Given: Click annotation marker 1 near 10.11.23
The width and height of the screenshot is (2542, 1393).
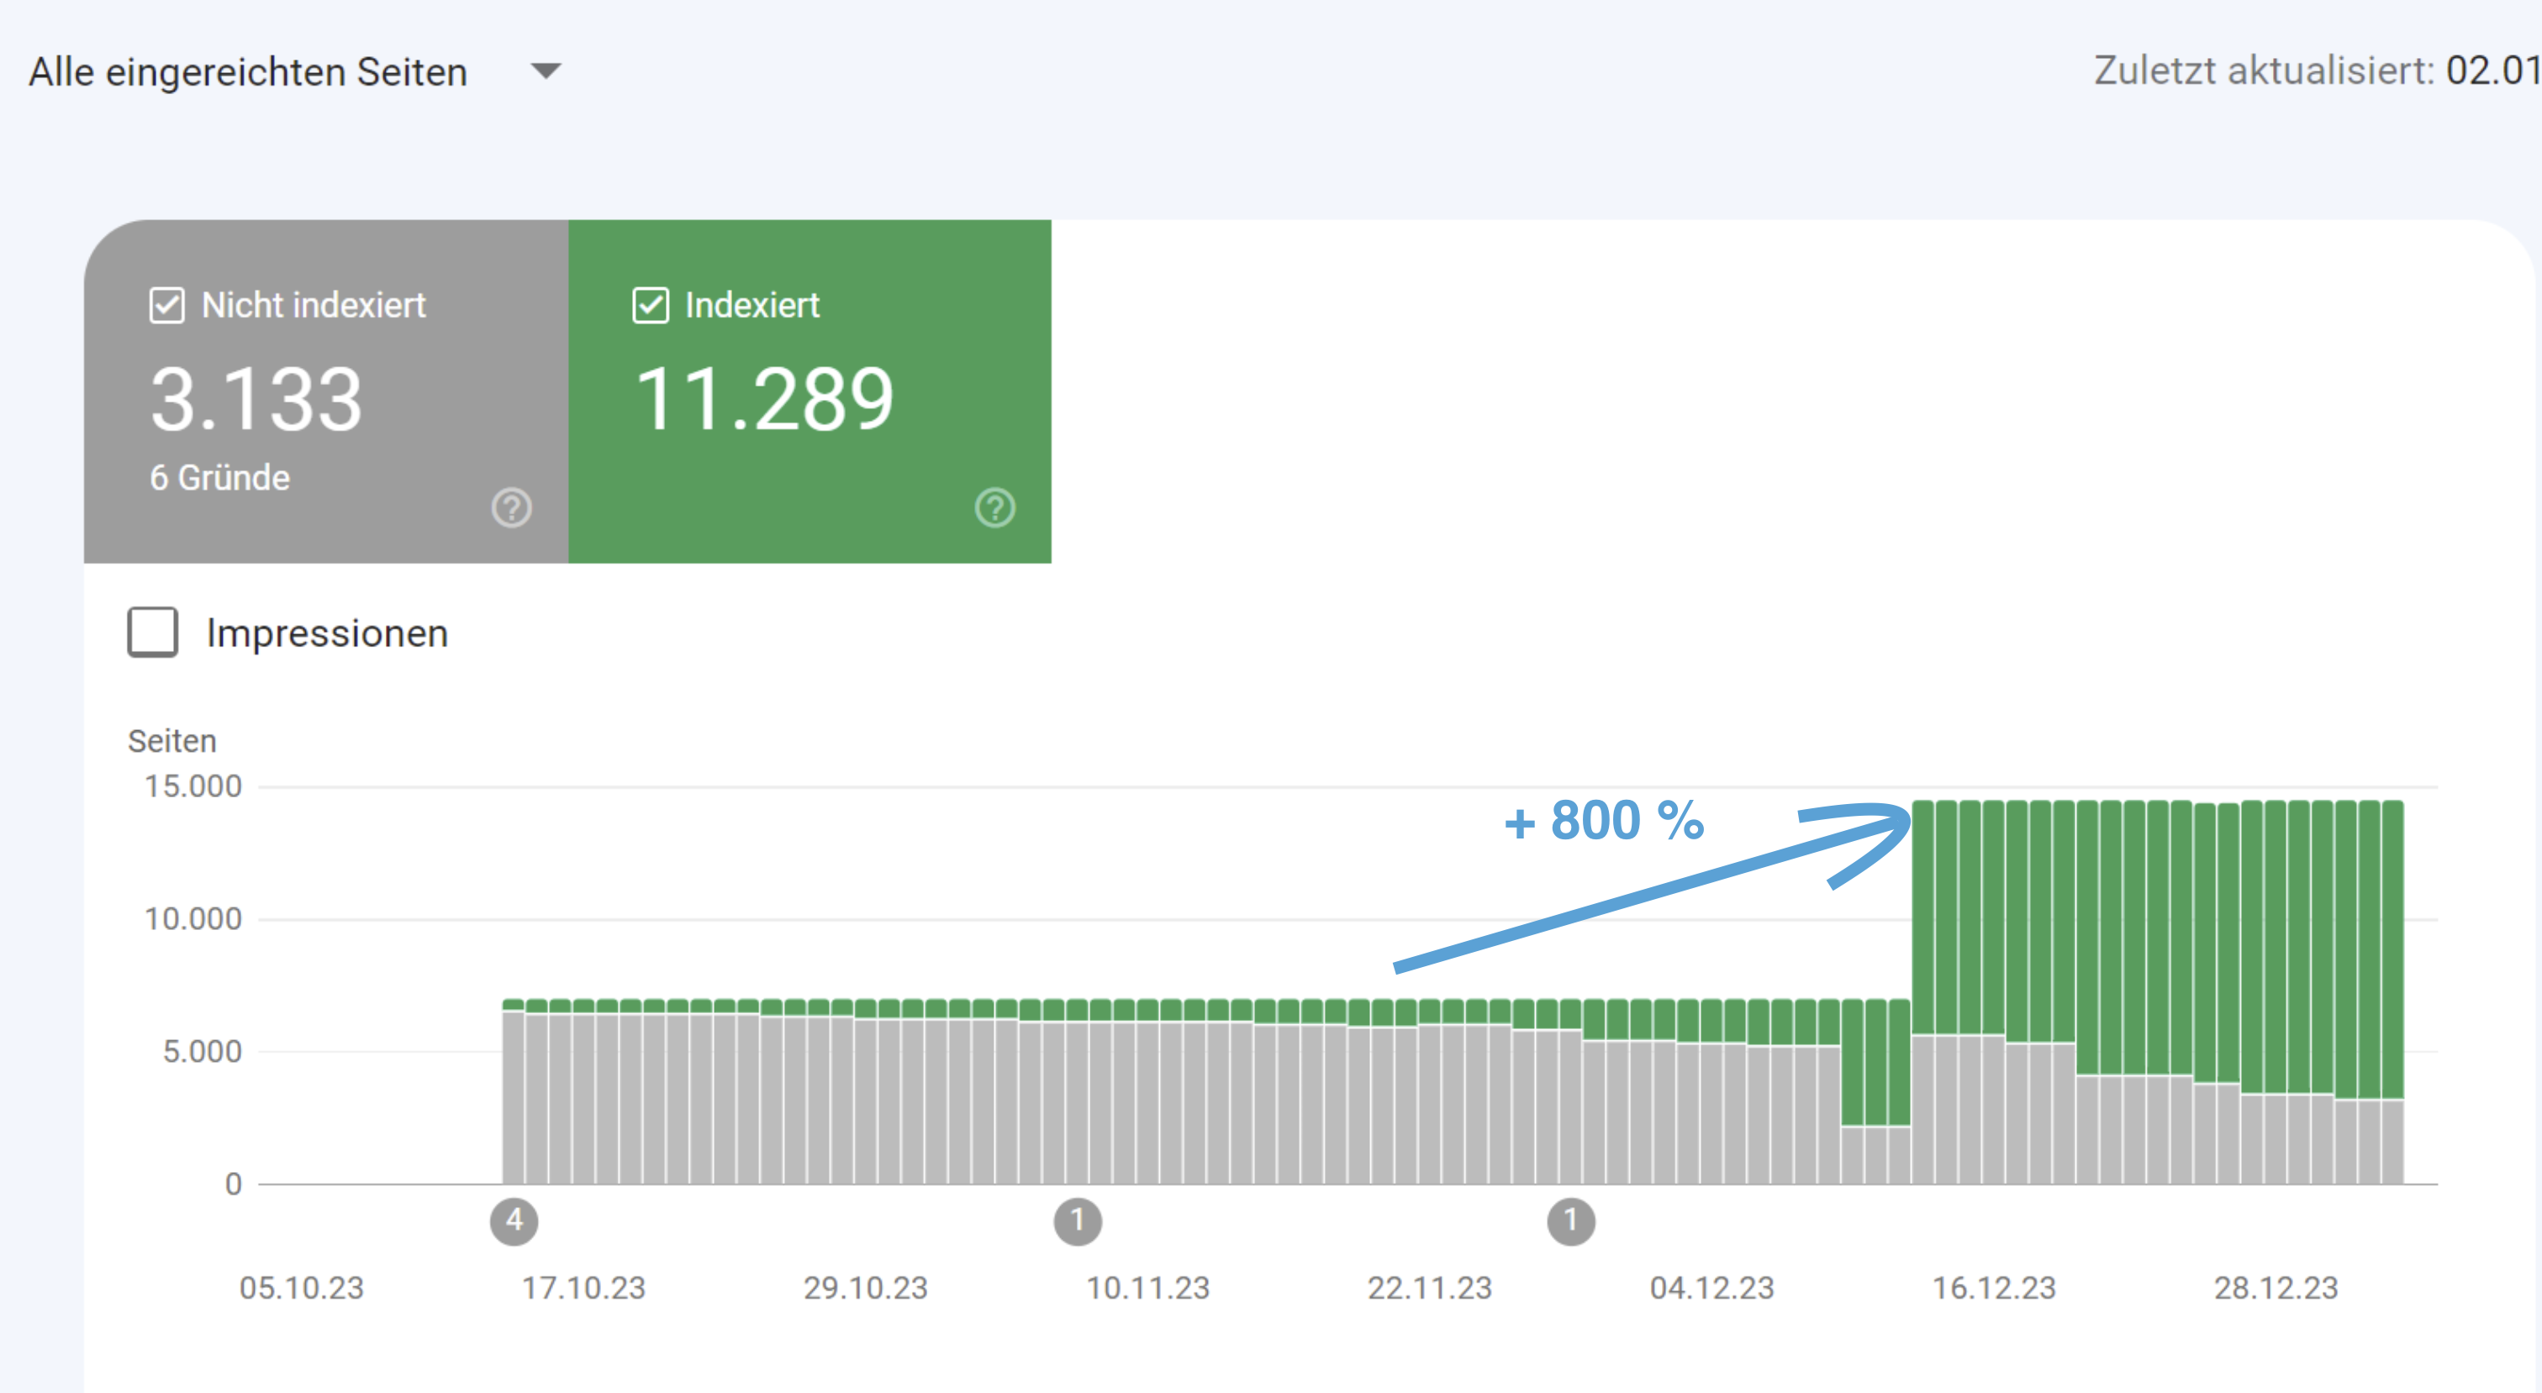Looking at the screenshot, I should (1078, 1222).
